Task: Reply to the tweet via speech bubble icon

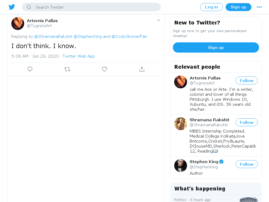Action: 30,69
